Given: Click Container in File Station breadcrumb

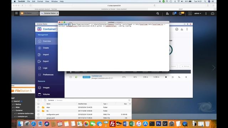Looking at the screenshot, I should [x=51, y=100].
